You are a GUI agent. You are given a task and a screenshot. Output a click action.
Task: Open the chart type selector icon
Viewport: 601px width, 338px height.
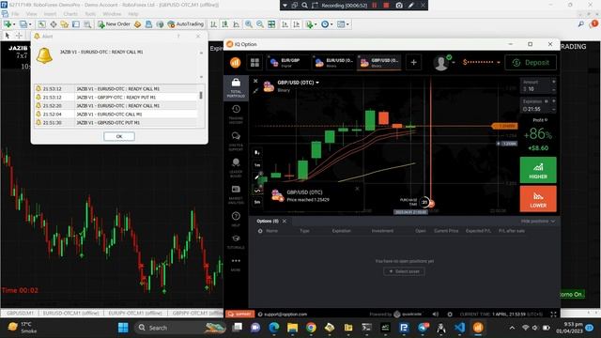257,152
